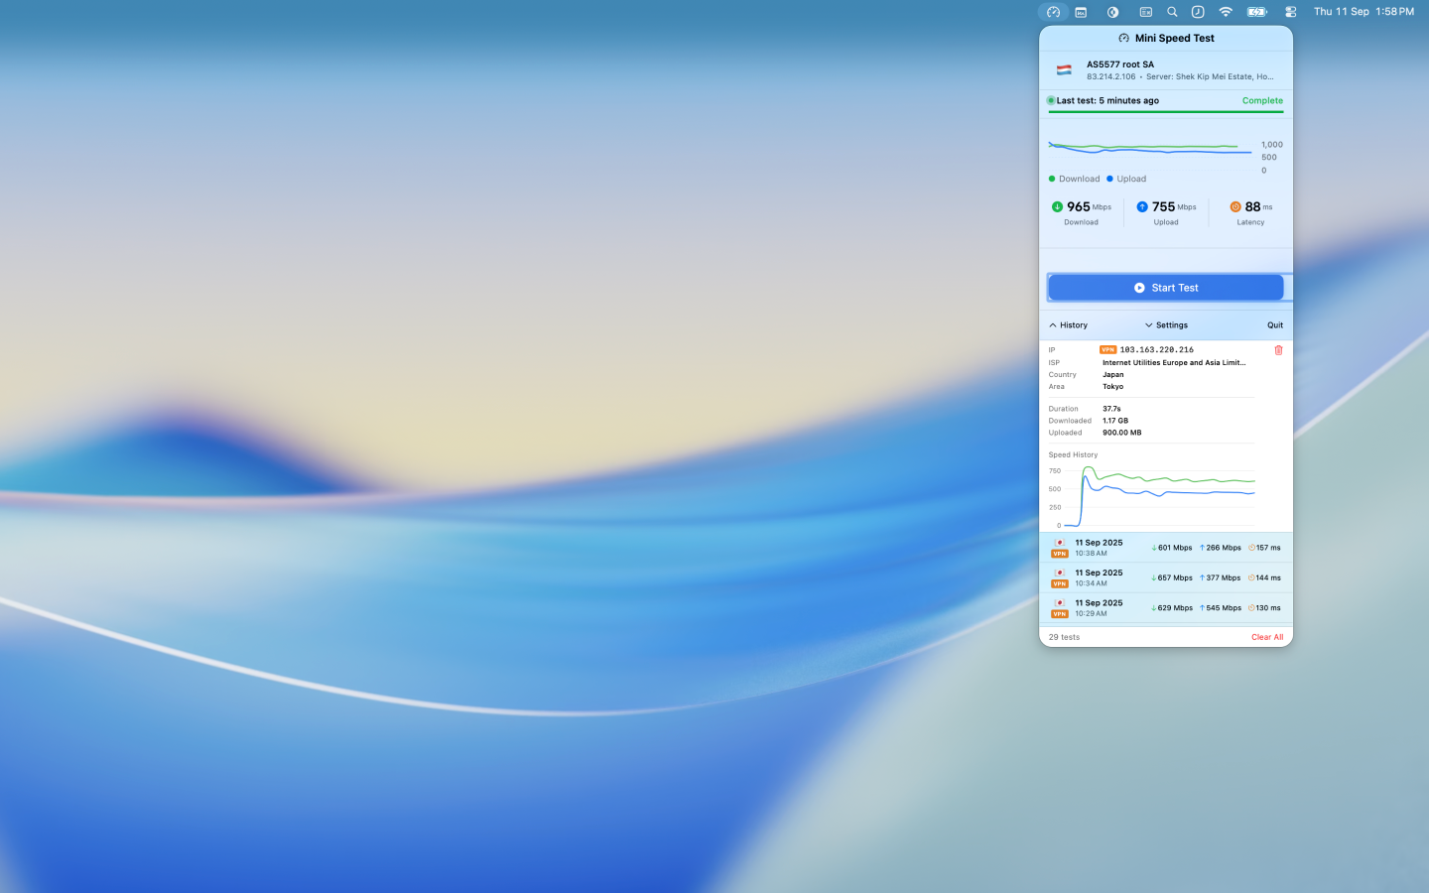Click the AS5577 root SA provider name
The width and height of the screenshot is (1429, 893).
tap(1120, 64)
